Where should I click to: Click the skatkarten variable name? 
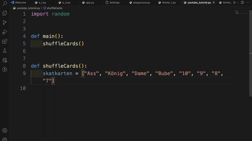(x=57, y=73)
